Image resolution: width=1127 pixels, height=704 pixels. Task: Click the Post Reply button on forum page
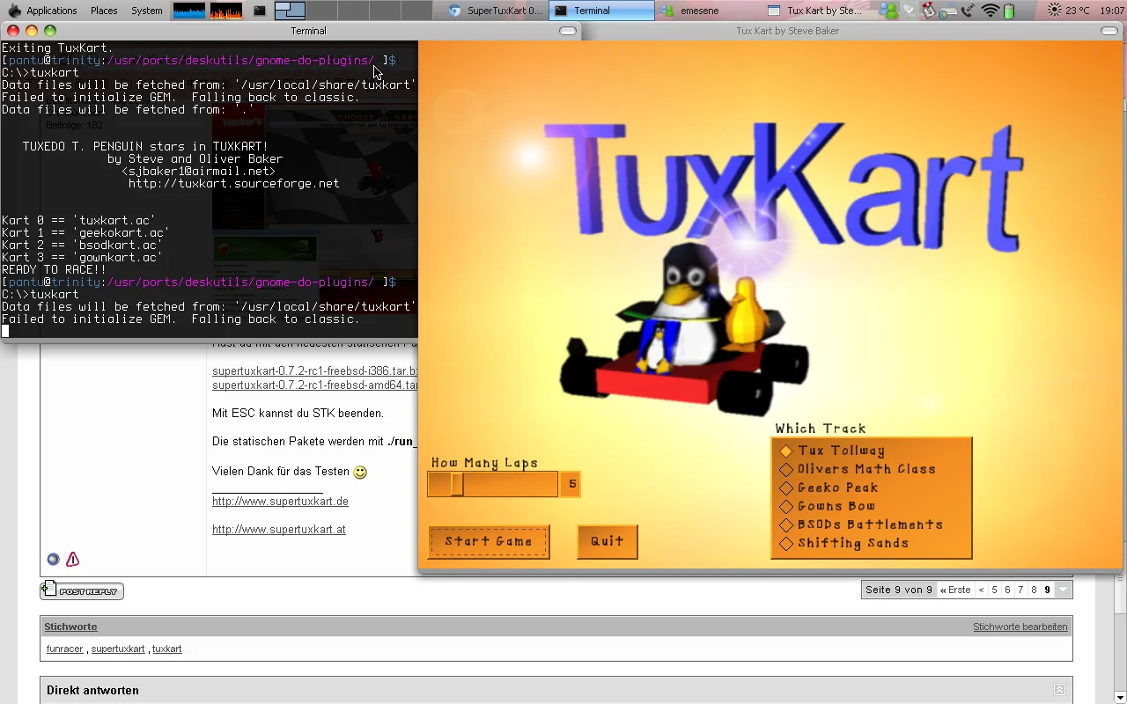click(x=82, y=590)
